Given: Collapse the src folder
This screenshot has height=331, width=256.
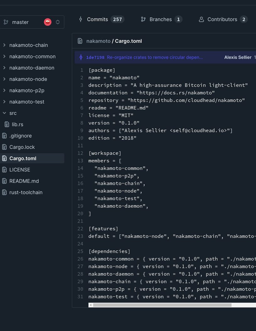Looking at the screenshot, I should 4,113.
